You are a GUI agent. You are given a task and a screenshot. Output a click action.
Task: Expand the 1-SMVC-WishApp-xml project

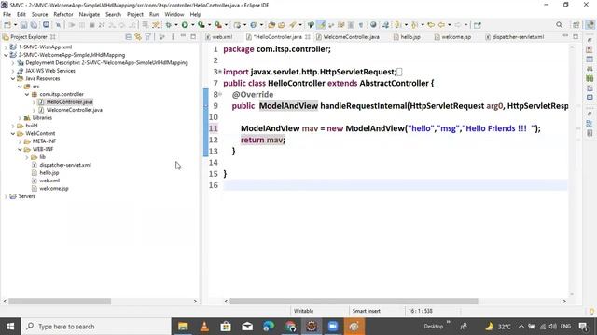[x=6, y=47]
